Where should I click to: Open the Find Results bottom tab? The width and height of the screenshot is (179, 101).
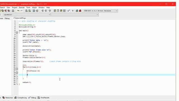(x=44, y=98)
